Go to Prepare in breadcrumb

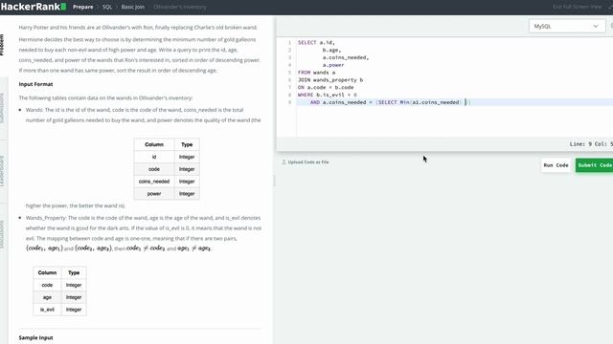(83, 7)
